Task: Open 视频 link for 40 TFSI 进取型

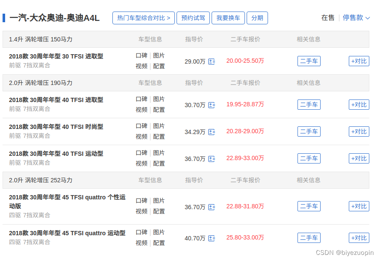Action: (141, 110)
